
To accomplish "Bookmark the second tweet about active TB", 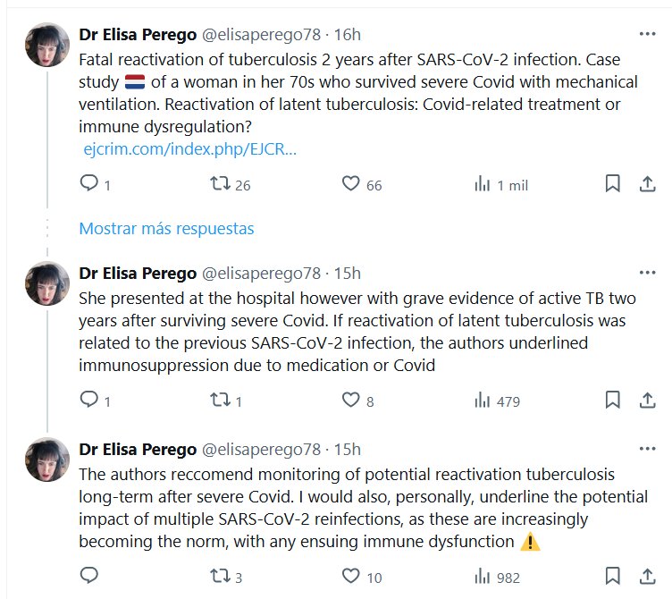I will pos(613,401).
